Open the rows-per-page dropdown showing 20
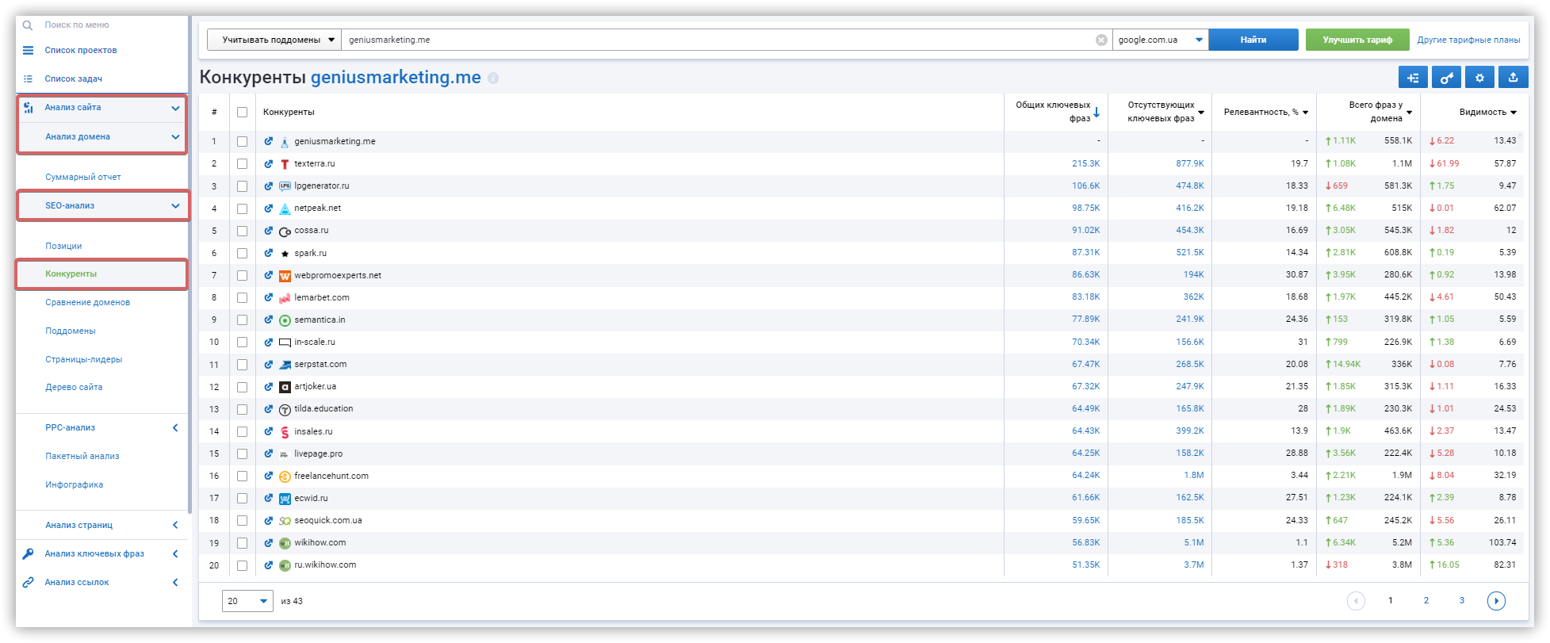The image size is (1550, 643). tap(247, 601)
